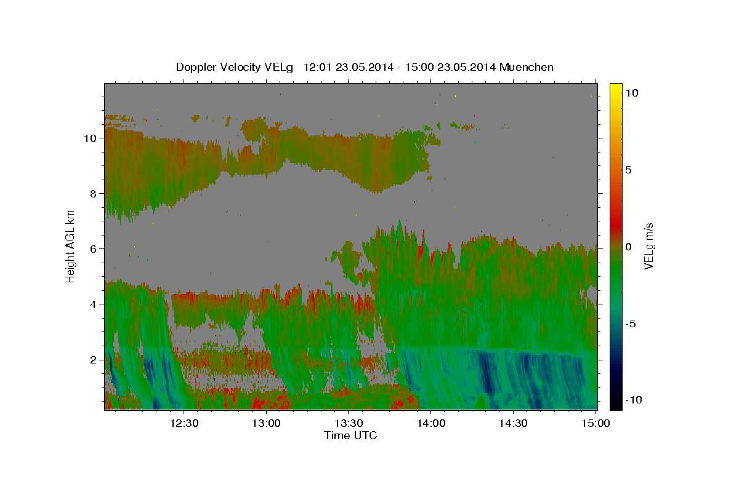Click the 14:30 time tick label
This screenshot has width=739, height=492.
coord(512,423)
